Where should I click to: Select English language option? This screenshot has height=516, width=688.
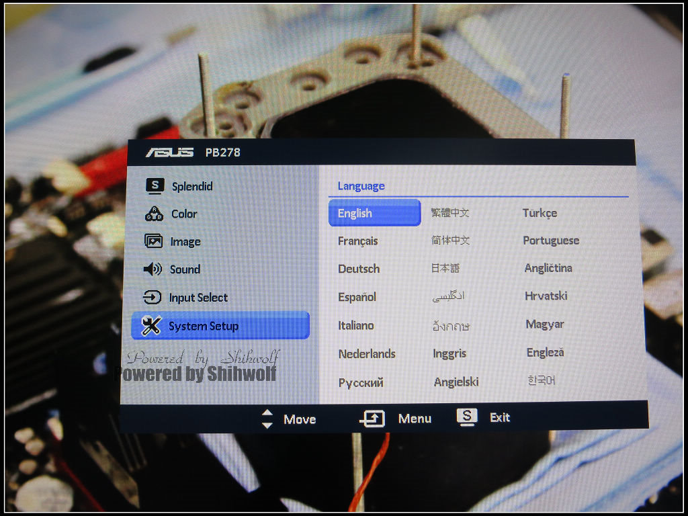coord(375,213)
